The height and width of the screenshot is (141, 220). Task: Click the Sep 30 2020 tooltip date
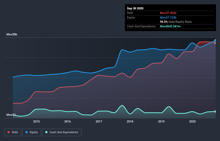click(135, 8)
